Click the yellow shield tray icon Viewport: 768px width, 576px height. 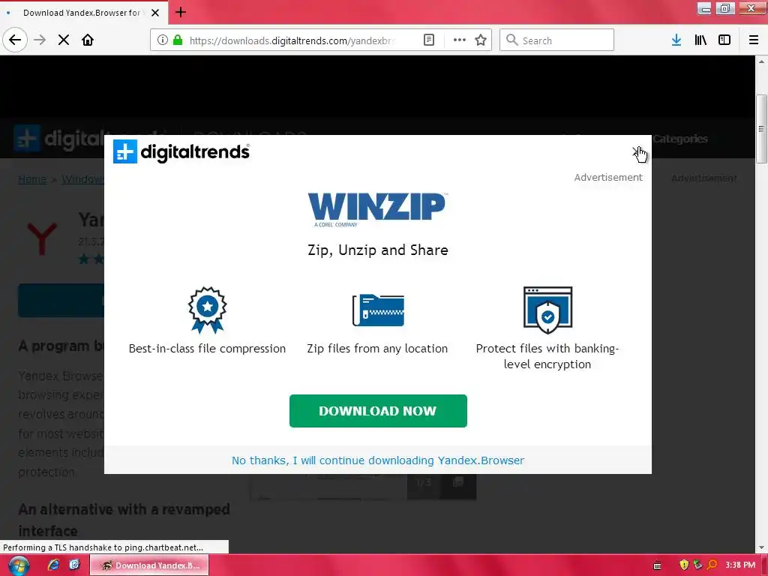[684, 565]
